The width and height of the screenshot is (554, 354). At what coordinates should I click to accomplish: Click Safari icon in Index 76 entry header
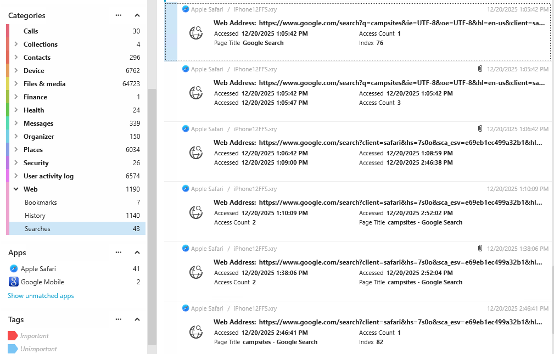point(186,9)
